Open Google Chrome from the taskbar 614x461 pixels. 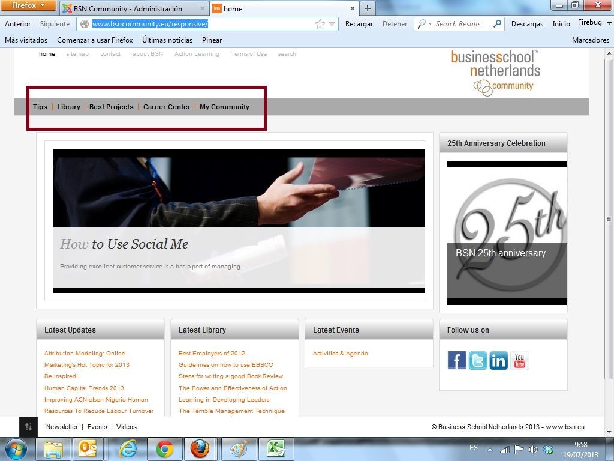pyautogui.click(x=165, y=449)
